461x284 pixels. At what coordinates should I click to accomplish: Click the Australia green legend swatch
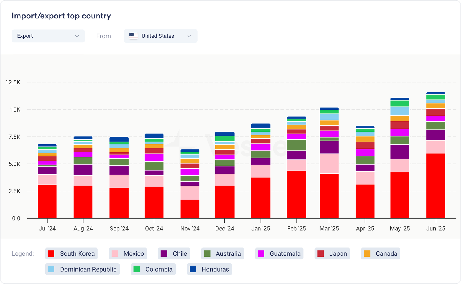tap(207, 254)
